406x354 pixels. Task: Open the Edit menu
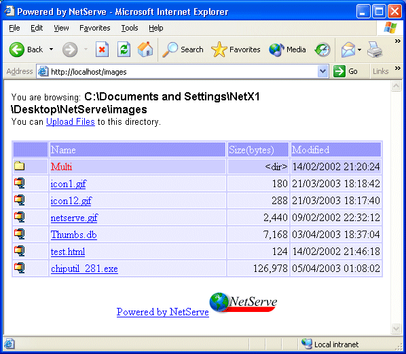pyautogui.click(x=37, y=28)
